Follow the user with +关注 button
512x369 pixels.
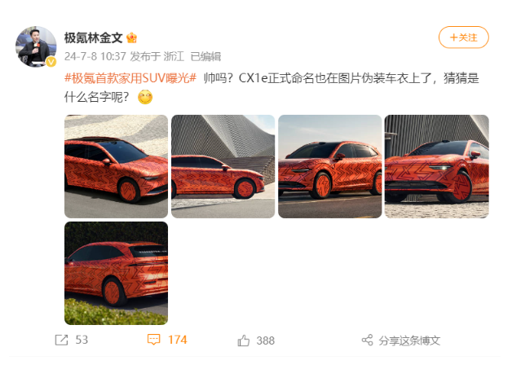point(463,37)
